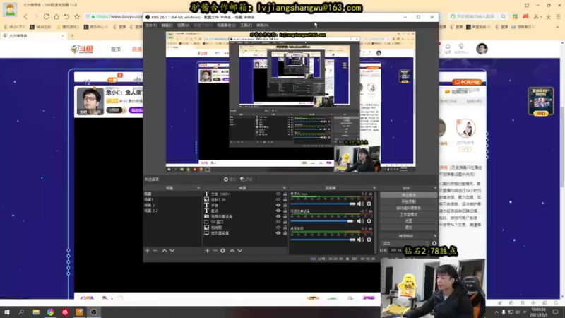Open OBS 编辑(E) menu
The image size is (565, 318).
[x=167, y=25]
